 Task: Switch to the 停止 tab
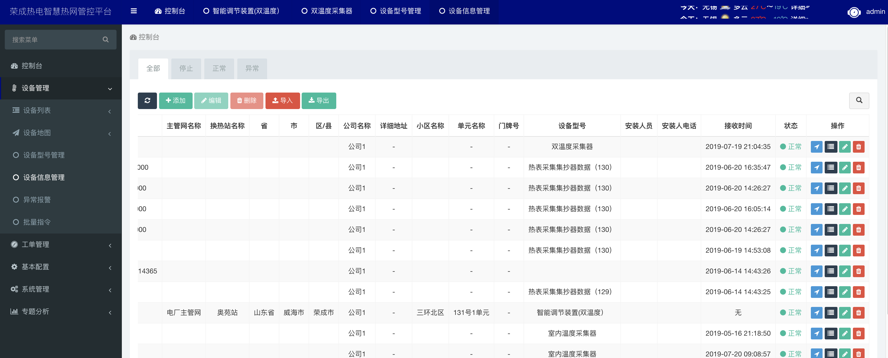[x=186, y=69]
